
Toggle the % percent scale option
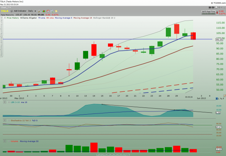point(221,99)
